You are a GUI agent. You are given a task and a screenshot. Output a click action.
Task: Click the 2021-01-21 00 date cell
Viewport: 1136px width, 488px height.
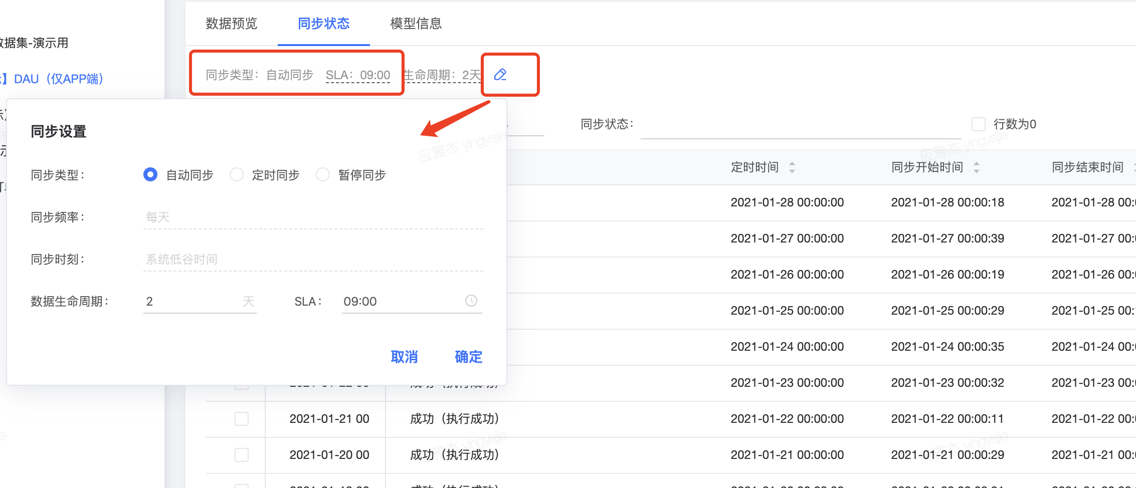click(x=329, y=419)
